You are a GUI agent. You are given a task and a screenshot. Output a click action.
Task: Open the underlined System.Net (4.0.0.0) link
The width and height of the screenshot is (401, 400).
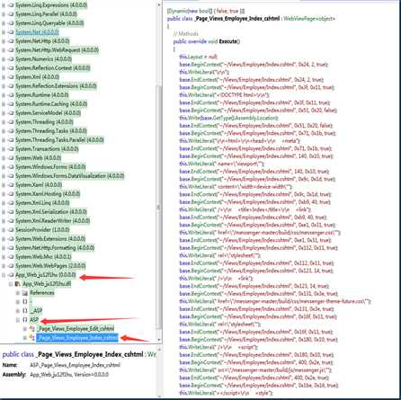point(37,32)
